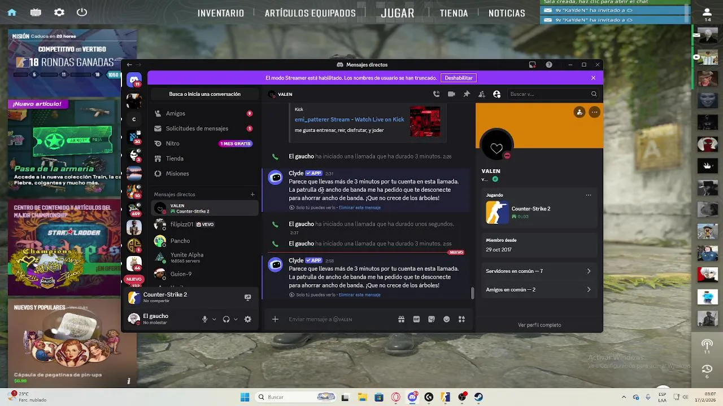The height and width of the screenshot is (406, 723).
Task: Disable Streamer mode via Deshabilitar
Action: tap(459, 78)
